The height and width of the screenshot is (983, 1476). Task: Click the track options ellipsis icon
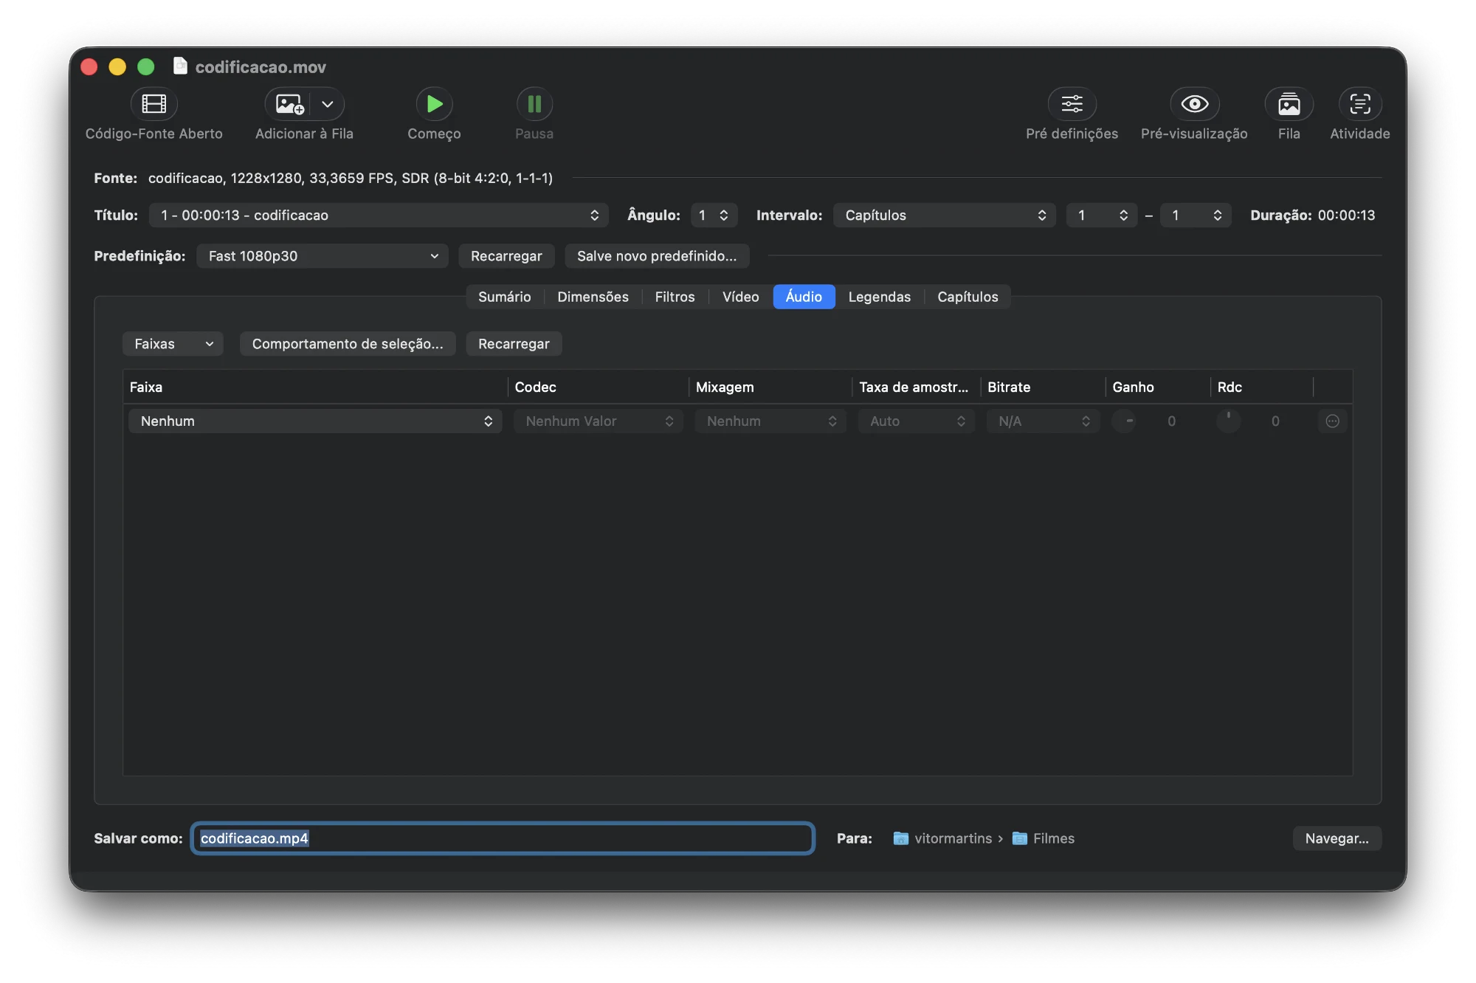tap(1333, 421)
